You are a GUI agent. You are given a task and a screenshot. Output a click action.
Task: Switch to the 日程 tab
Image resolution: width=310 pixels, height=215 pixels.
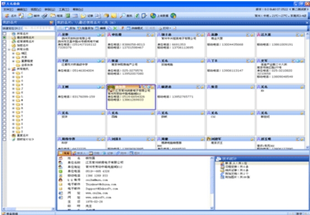click(x=94, y=153)
